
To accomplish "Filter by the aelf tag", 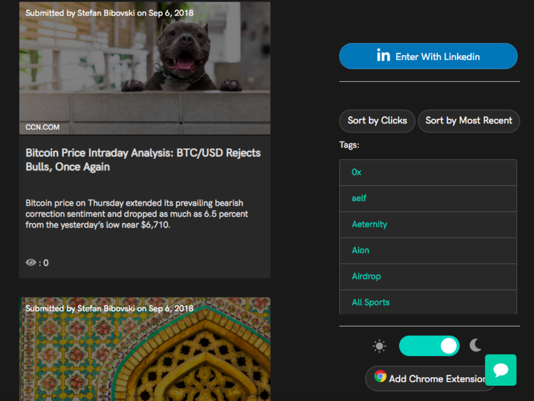I will click(428, 198).
